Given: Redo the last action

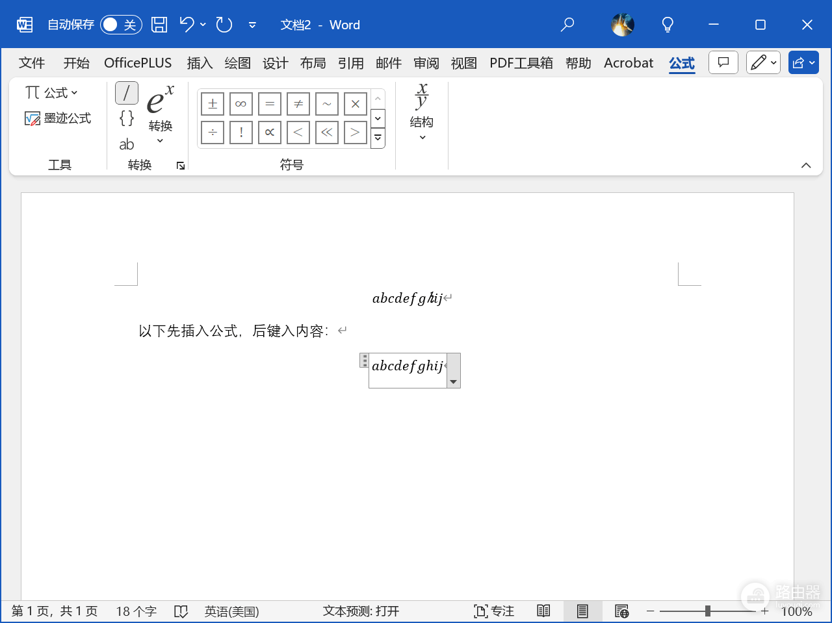Looking at the screenshot, I should (224, 25).
